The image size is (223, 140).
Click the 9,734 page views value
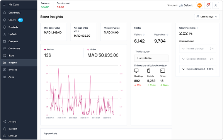(x=160, y=41)
